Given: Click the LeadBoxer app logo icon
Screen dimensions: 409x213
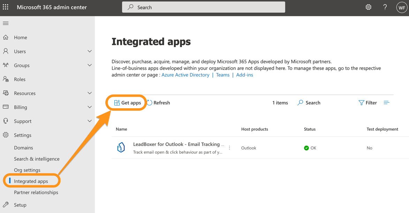Looking at the screenshot, I should [x=121, y=148].
